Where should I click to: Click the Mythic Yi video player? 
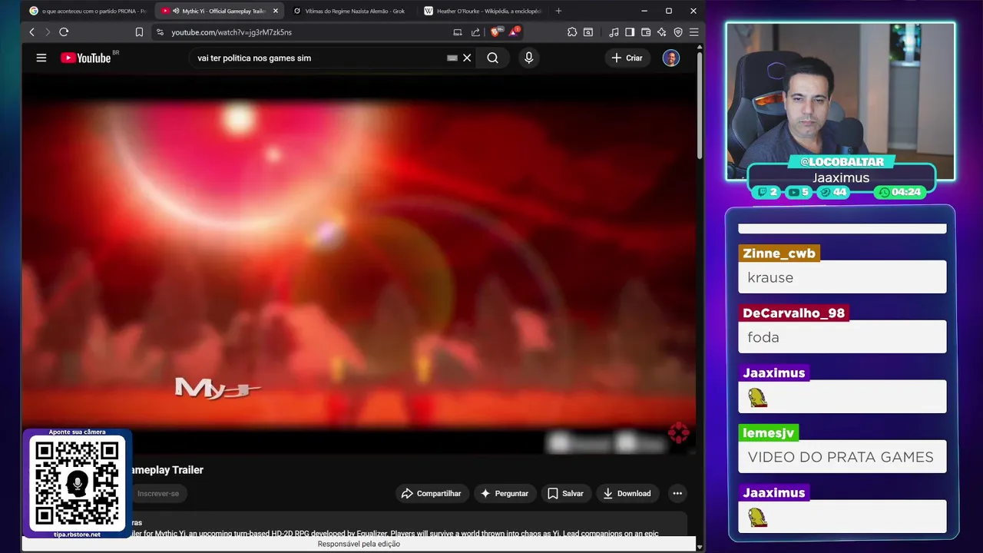359,263
